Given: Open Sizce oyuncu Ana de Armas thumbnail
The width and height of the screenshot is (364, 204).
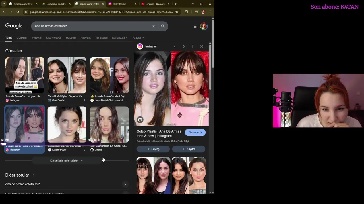Looking at the screenshot, I should pos(67,124).
